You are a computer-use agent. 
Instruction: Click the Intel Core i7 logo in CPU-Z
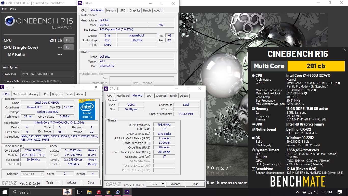(x=87, y=110)
